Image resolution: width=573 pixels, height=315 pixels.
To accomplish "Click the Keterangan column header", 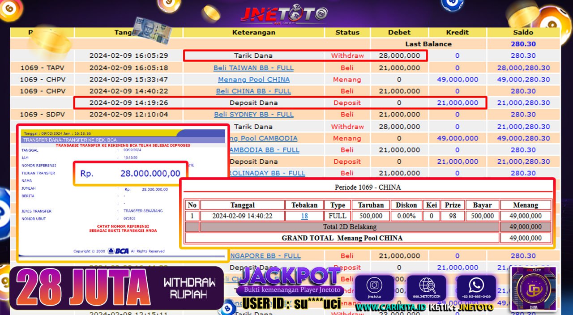I will (x=253, y=32).
